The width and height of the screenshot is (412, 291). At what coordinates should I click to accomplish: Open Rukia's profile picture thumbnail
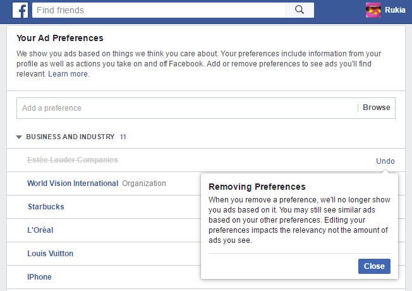pyautogui.click(x=373, y=10)
